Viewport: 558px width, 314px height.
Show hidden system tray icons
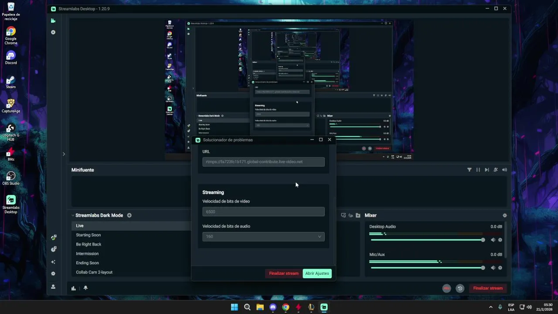(x=490, y=307)
